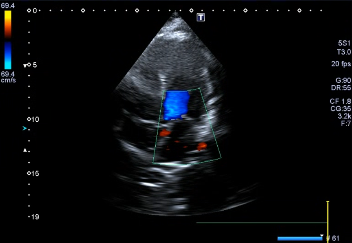
Task: Click the yellow vertical ECG marker line
Action: pos(328,221)
